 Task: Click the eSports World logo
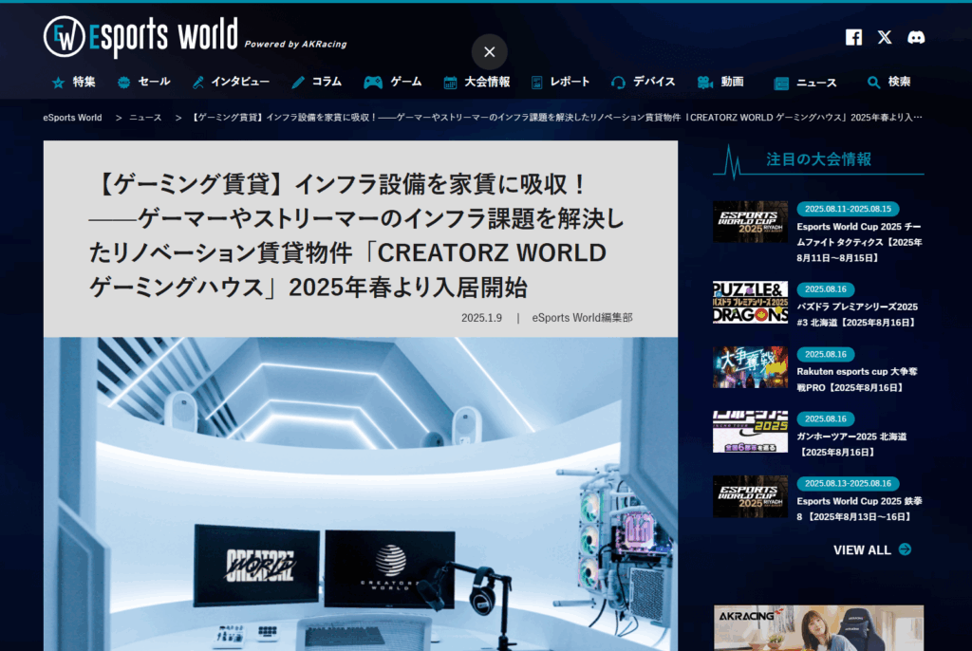140,37
